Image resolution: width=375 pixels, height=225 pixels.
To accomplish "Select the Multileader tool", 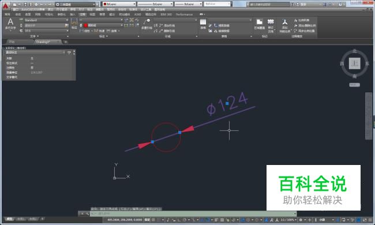I will [147, 24].
